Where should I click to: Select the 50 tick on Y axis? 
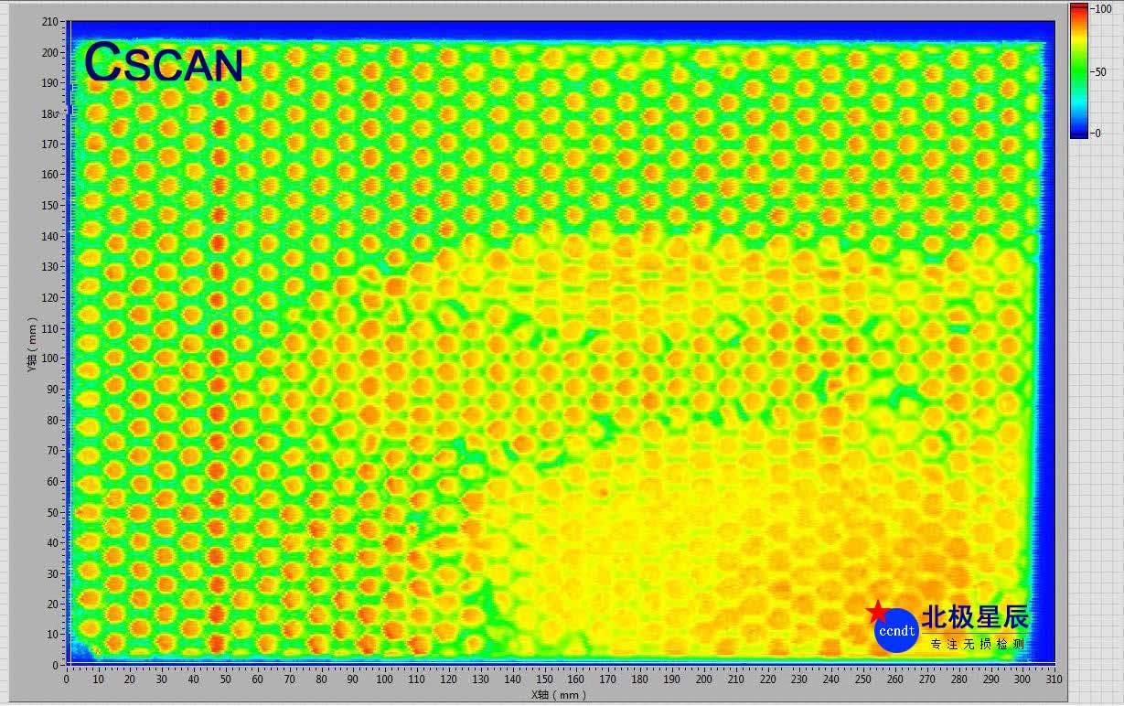coord(55,511)
